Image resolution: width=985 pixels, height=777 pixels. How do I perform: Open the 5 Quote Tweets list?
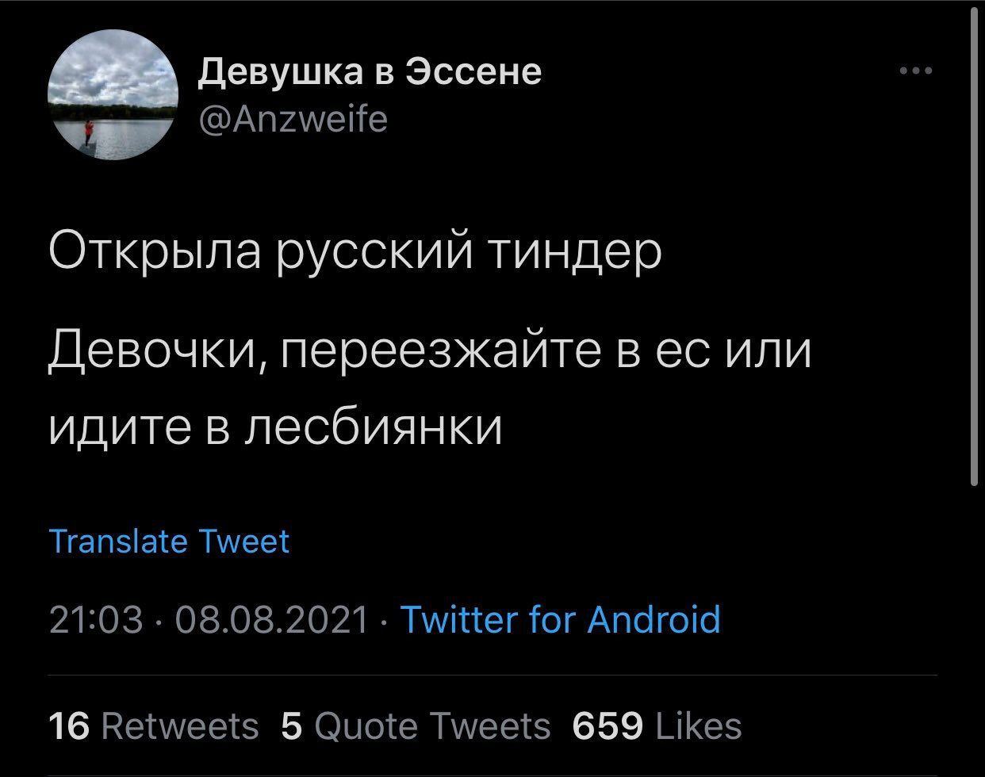[416, 725]
